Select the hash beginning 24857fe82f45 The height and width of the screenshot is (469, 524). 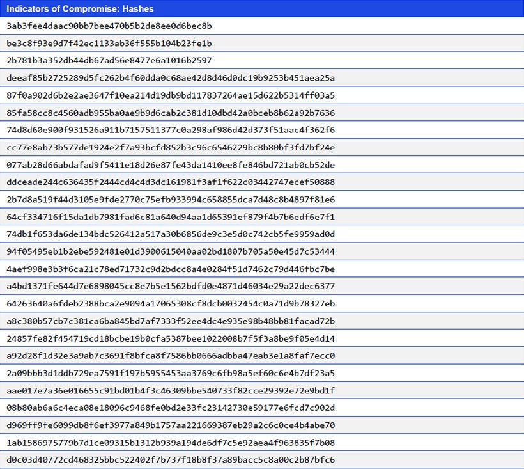[171, 338]
